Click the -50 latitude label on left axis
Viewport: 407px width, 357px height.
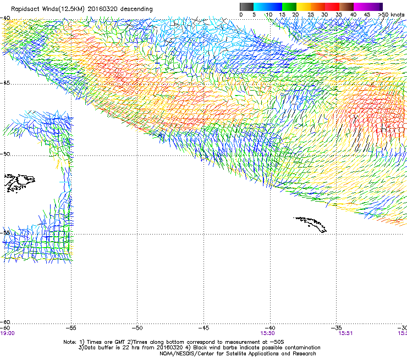pyautogui.click(x=5, y=154)
